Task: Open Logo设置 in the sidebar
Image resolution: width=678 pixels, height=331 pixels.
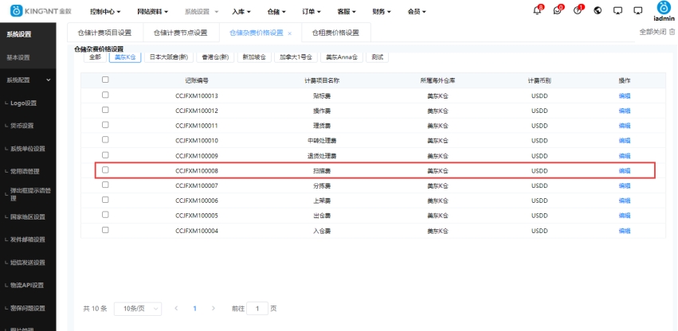Action: click(x=23, y=103)
